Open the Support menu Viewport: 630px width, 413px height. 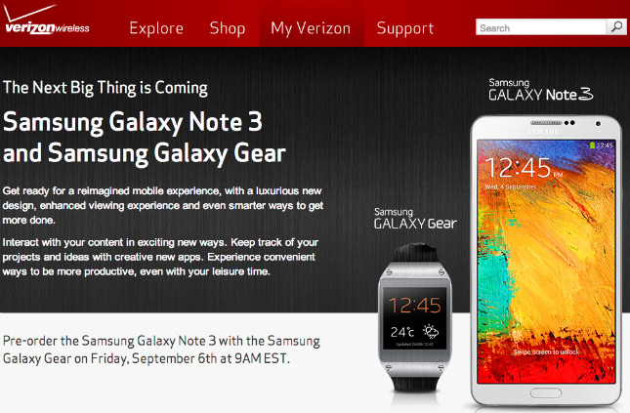[405, 28]
